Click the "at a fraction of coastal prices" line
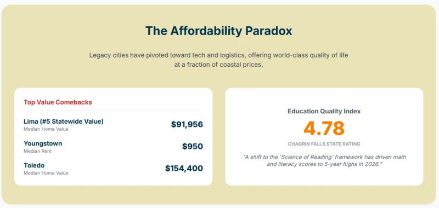Viewport: 439px width, 208px height. (218, 65)
